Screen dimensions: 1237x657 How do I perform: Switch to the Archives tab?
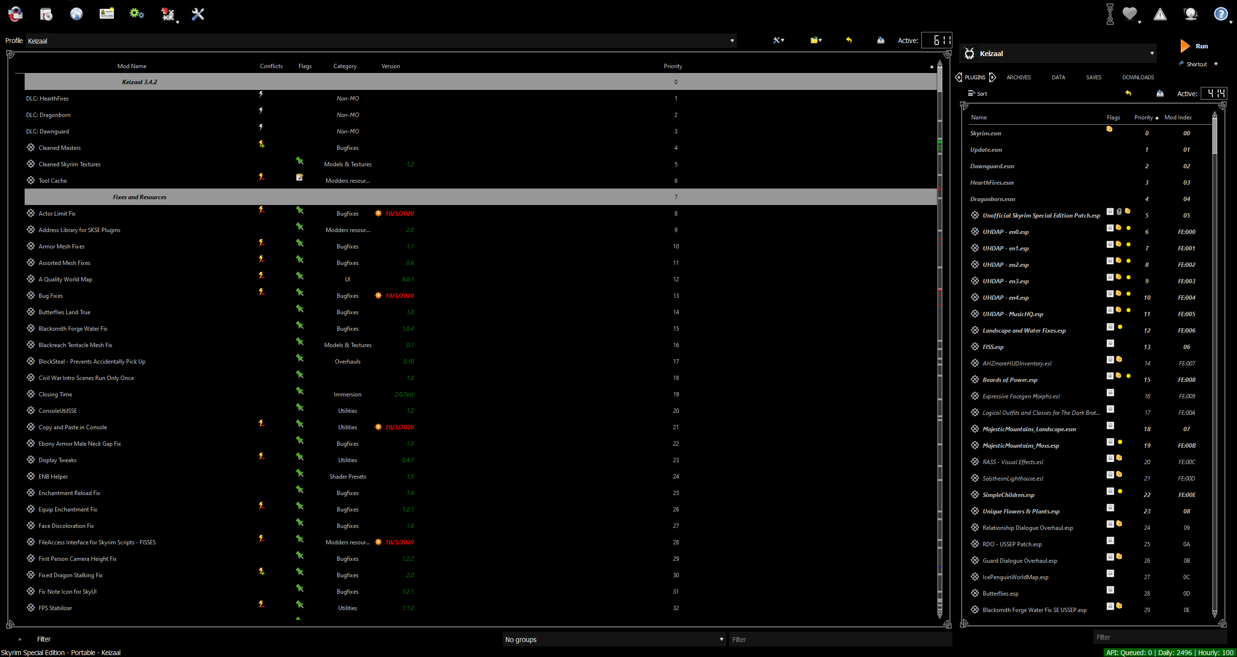1019,77
